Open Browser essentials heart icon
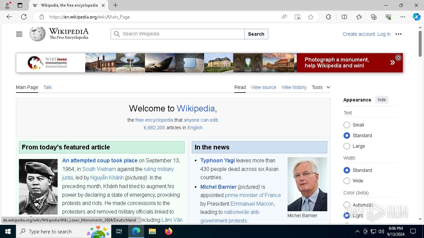 tap(388, 17)
